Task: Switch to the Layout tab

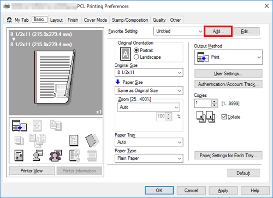Action: 56,20
